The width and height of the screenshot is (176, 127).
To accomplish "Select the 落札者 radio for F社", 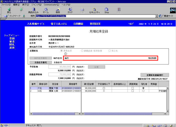I will coord(143,88).
